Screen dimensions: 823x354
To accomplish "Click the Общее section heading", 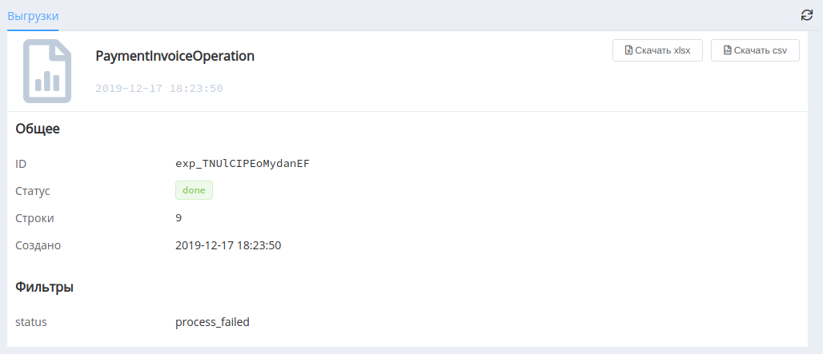I will point(38,129).
